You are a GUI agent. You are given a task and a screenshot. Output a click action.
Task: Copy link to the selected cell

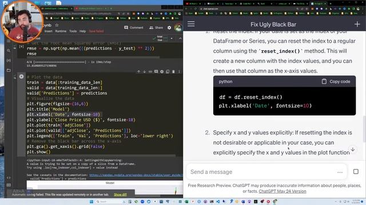150,72
